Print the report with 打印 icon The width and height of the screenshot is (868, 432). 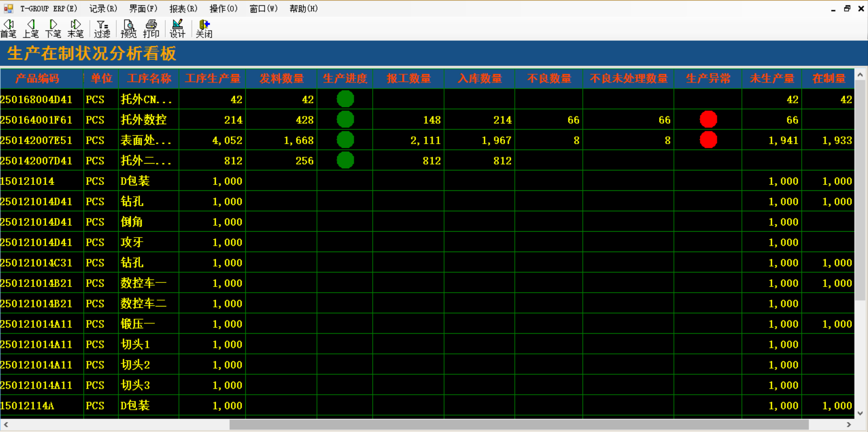(x=151, y=29)
